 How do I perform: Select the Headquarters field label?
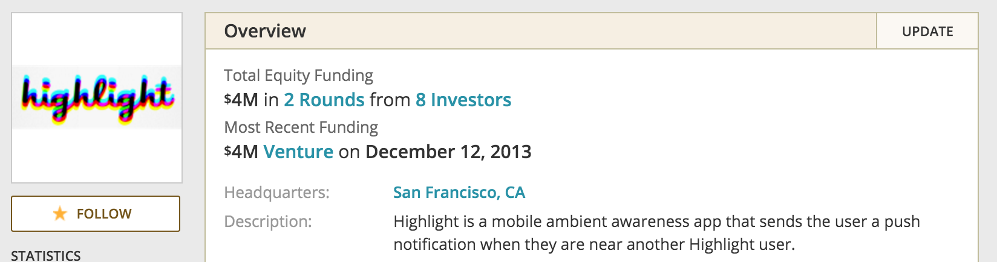pos(276,193)
